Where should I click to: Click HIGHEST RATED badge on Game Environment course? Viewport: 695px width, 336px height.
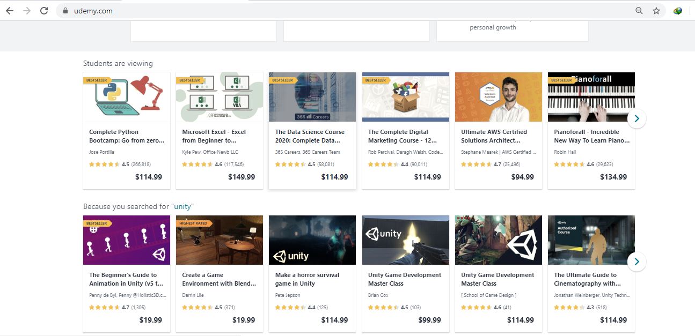[x=193, y=223]
